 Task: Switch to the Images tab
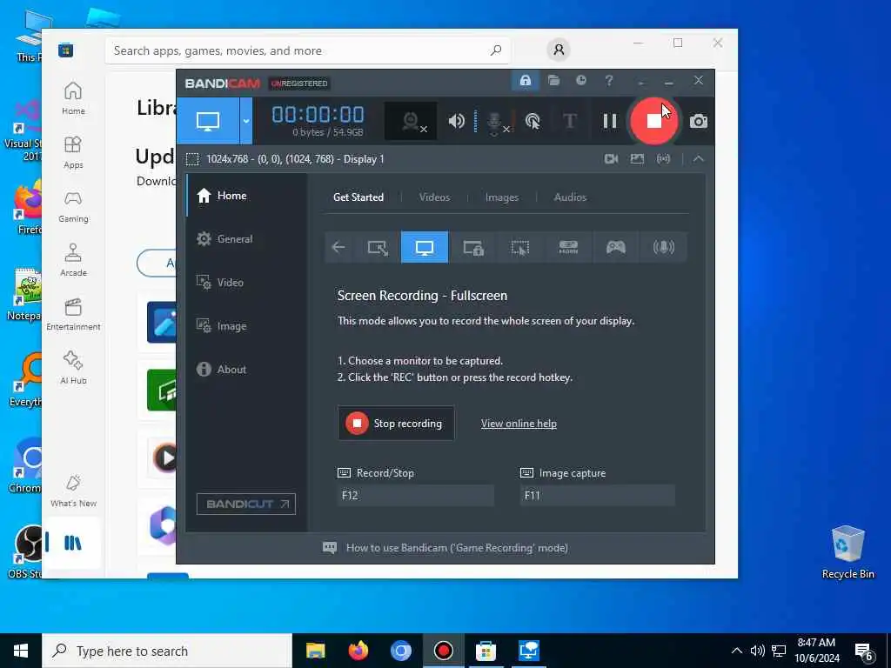502,197
